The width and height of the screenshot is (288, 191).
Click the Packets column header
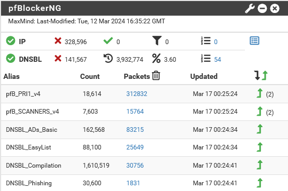coord(137,76)
